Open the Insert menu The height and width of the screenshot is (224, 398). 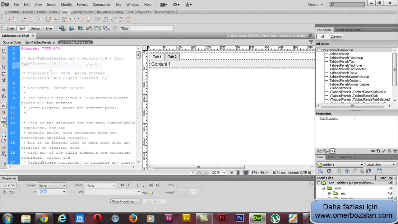[x=51, y=5]
